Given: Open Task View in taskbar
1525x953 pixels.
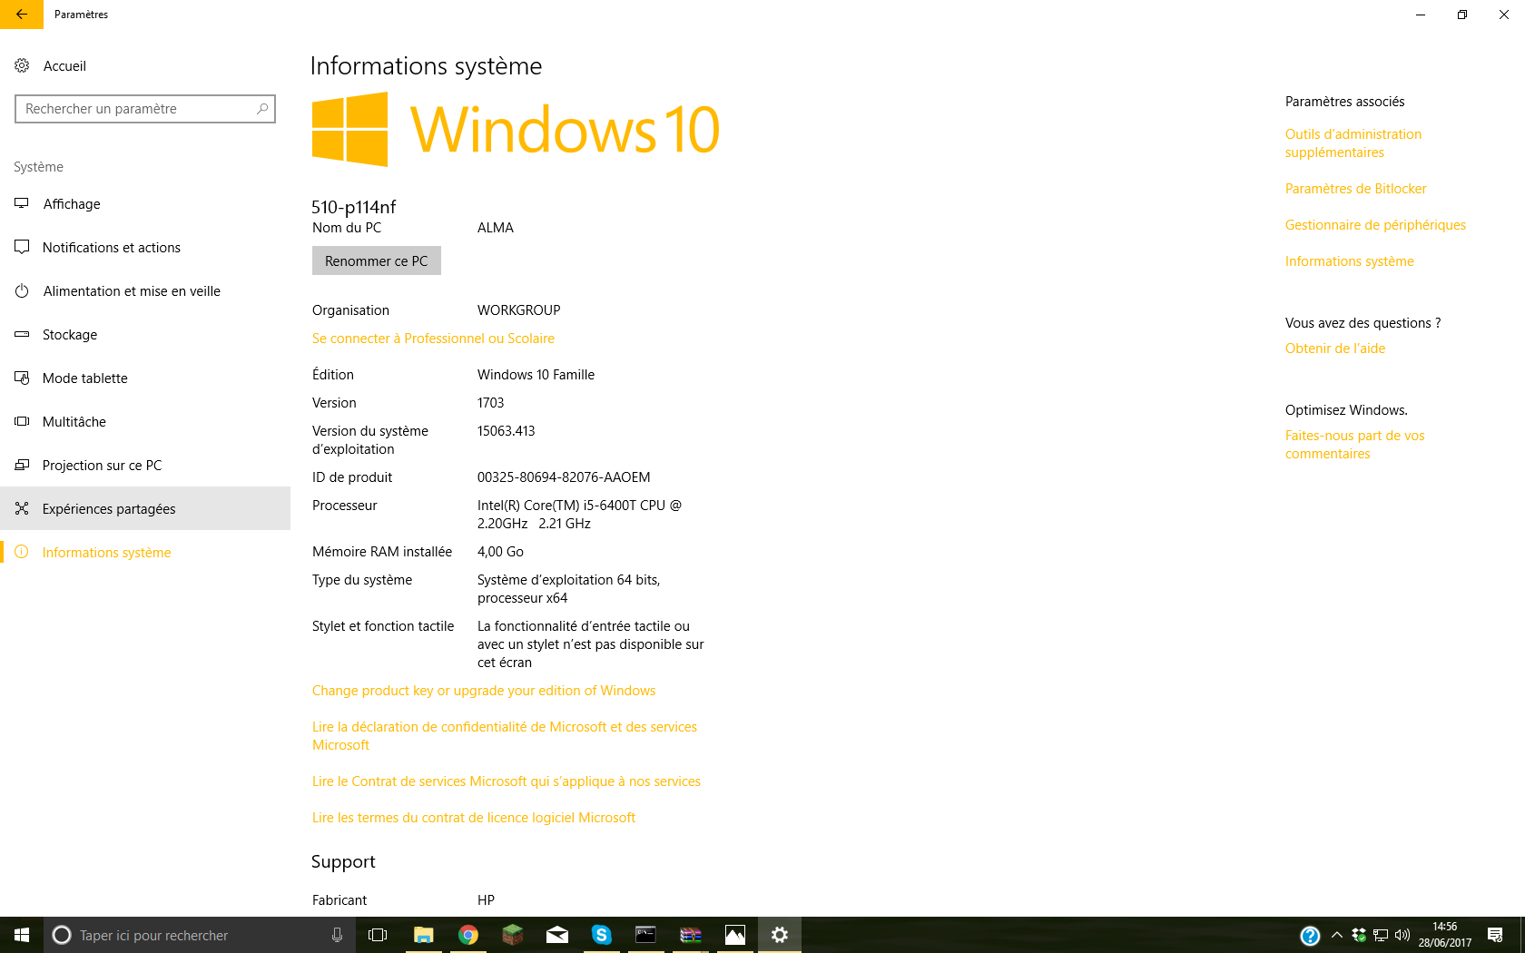Looking at the screenshot, I should [x=378, y=935].
